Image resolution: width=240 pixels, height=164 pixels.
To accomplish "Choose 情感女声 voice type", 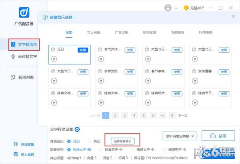I will tap(141, 150).
